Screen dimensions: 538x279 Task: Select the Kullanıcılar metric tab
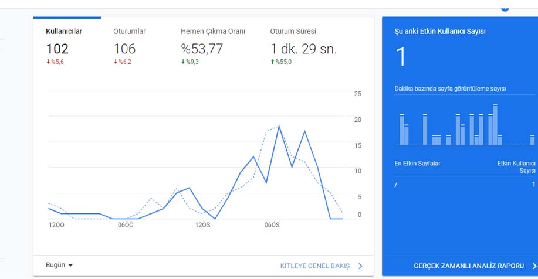tap(67, 45)
